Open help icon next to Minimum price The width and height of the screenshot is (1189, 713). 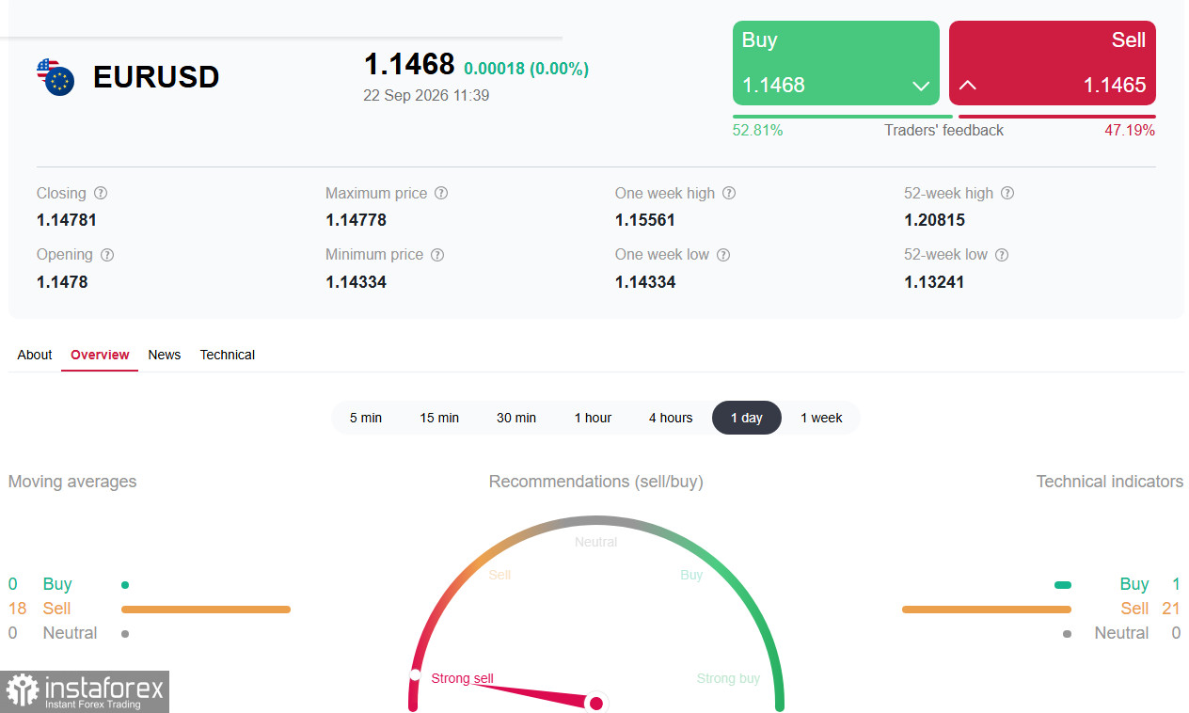437,255
